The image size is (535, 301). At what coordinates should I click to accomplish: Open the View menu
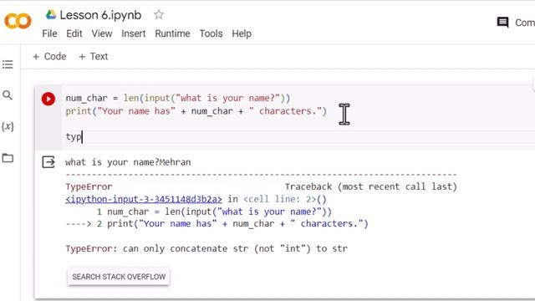tap(102, 33)
